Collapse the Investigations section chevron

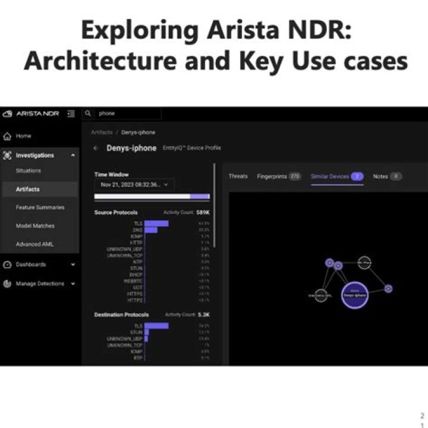(x=73, y=155)
